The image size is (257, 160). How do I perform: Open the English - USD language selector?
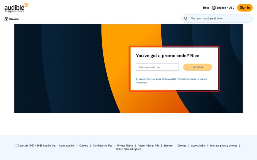[223, 8]
